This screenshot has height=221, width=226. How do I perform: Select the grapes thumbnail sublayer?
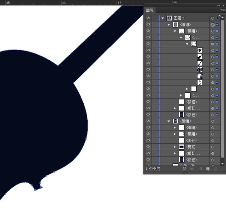coord(200,50)
